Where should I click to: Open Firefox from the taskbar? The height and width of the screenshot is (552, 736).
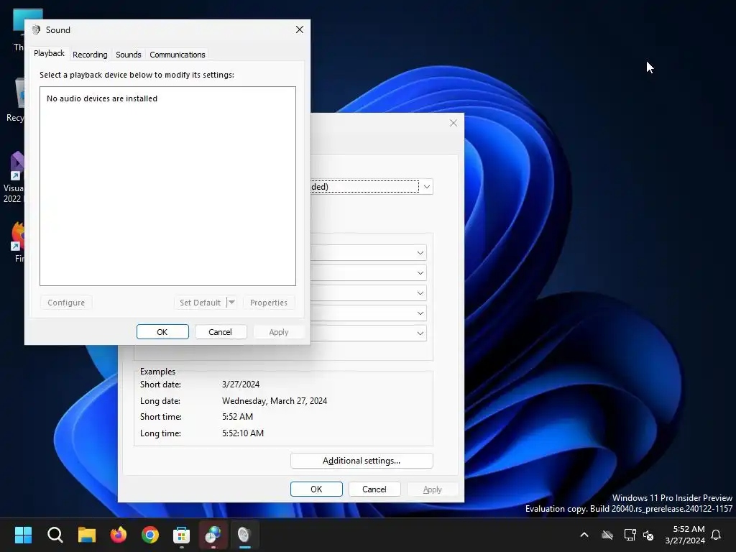(x=119, y=535)
